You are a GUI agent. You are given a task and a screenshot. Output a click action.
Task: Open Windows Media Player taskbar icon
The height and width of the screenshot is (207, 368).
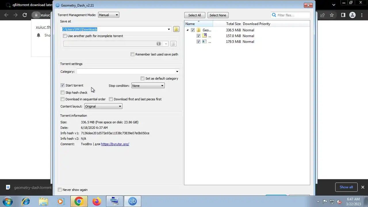[61, 201]
